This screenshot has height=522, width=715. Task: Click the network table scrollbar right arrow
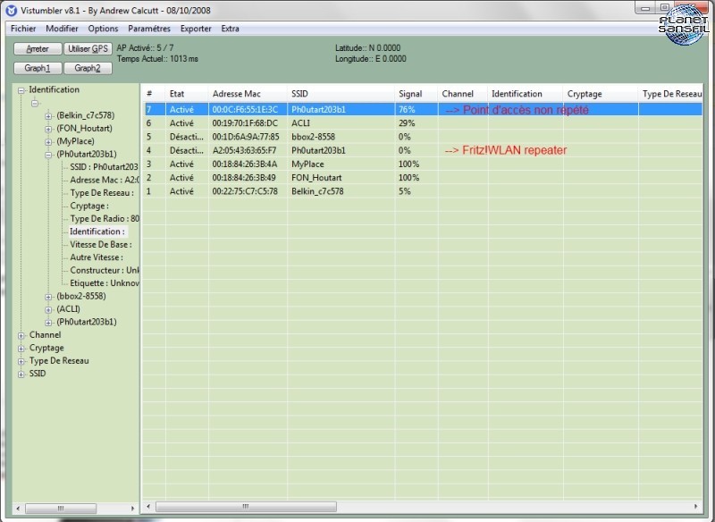click(696, 507)
